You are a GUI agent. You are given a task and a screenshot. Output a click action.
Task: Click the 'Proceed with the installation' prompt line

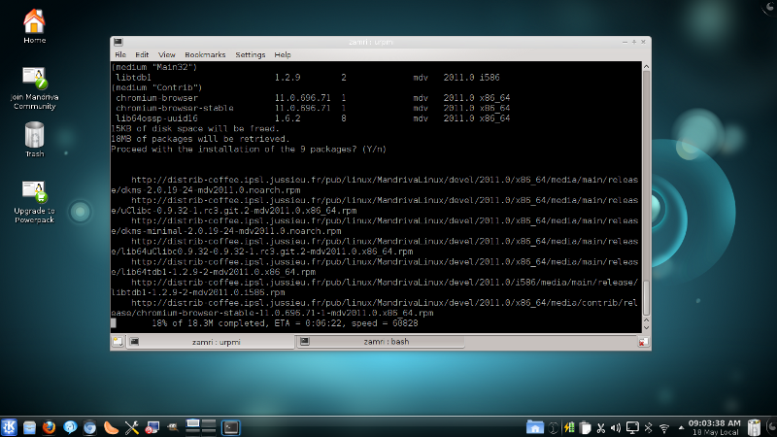[x=249, y=150]
